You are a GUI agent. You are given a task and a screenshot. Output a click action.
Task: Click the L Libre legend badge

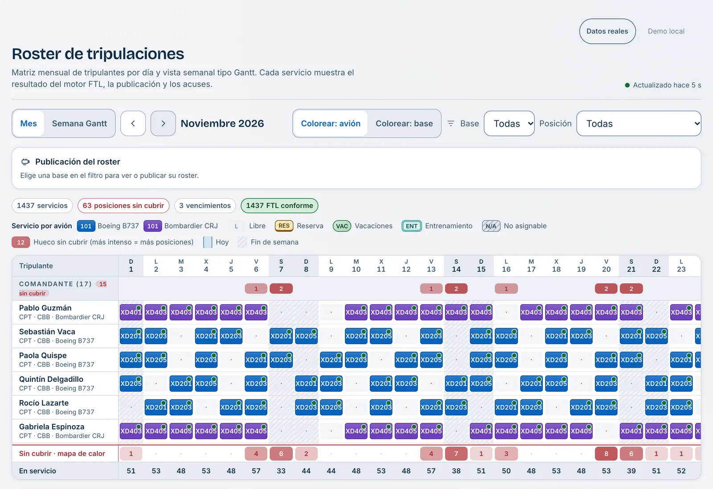pos(236,226)
